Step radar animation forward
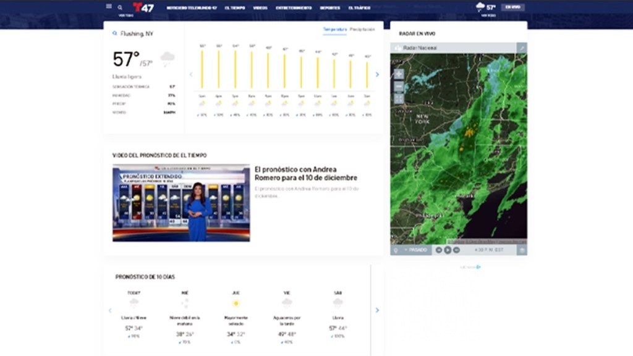This screenshot has height=356, width=633. click(x=456, y=250)
